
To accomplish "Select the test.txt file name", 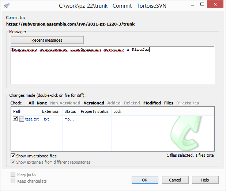I will 32,119.
